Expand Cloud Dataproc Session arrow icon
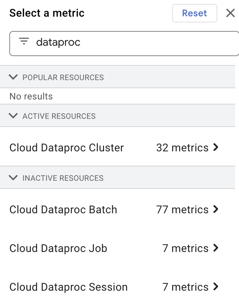The width and height of the screenshot is (239, 305). 216,287
